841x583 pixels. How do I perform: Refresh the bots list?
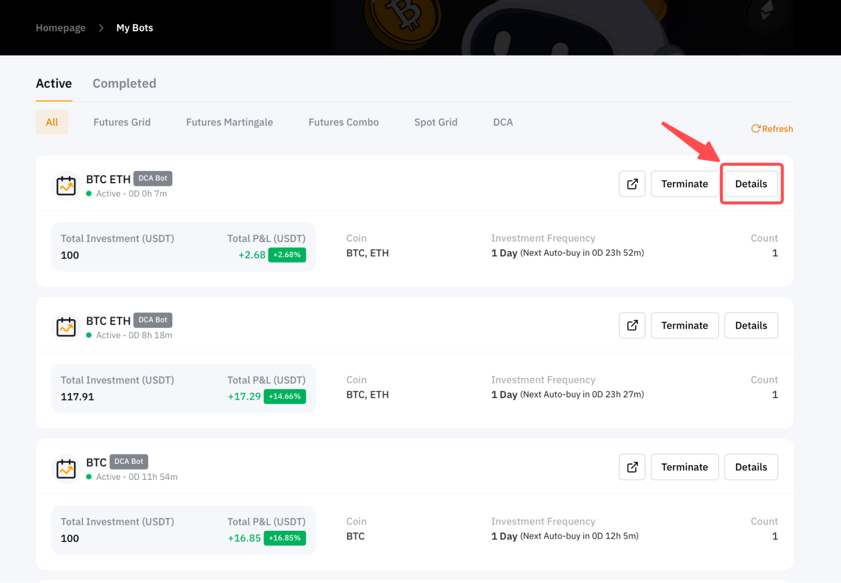[772, 129]
